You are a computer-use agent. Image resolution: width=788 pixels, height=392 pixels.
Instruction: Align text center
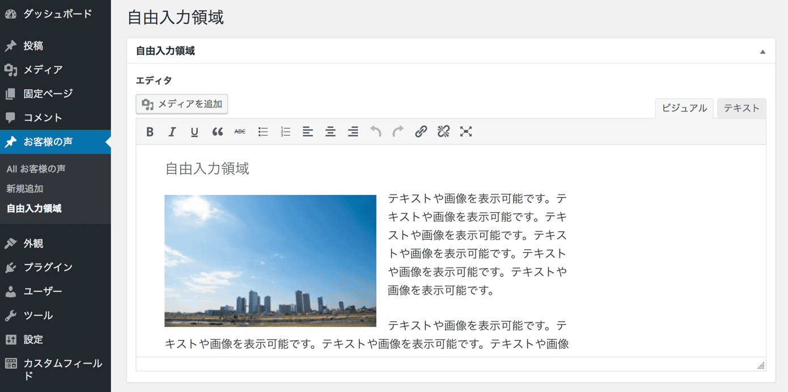point(331,132)
